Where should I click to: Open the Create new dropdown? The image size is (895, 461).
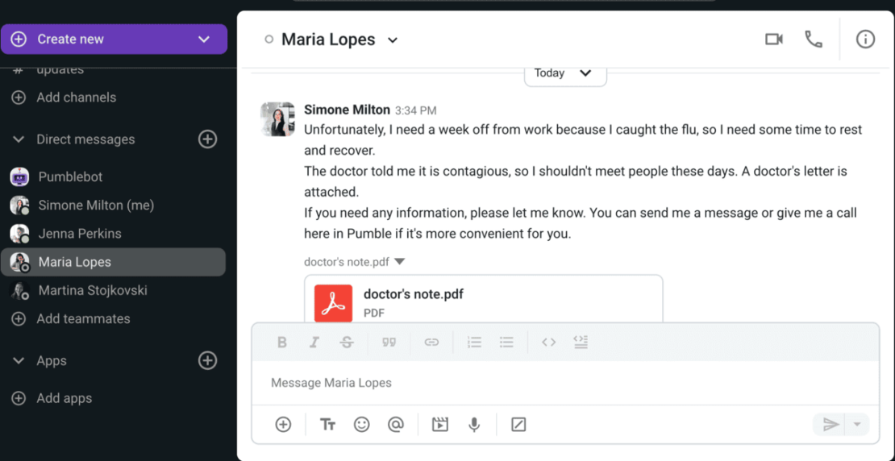(x=204, y=39)
